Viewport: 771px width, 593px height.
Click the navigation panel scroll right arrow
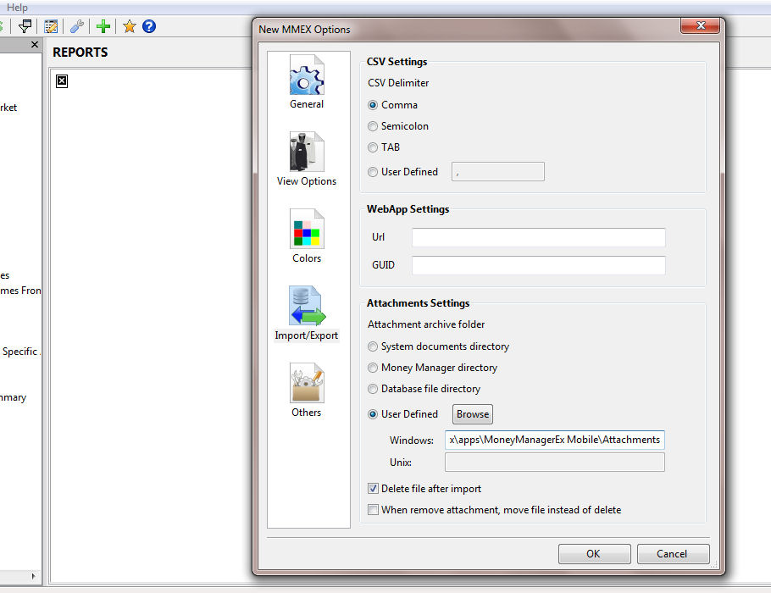coord(33,576)
